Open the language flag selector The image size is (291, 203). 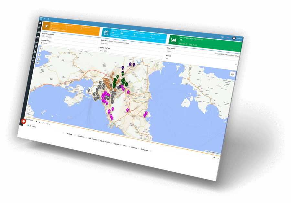pyautogui.click(x=228, y=37)
